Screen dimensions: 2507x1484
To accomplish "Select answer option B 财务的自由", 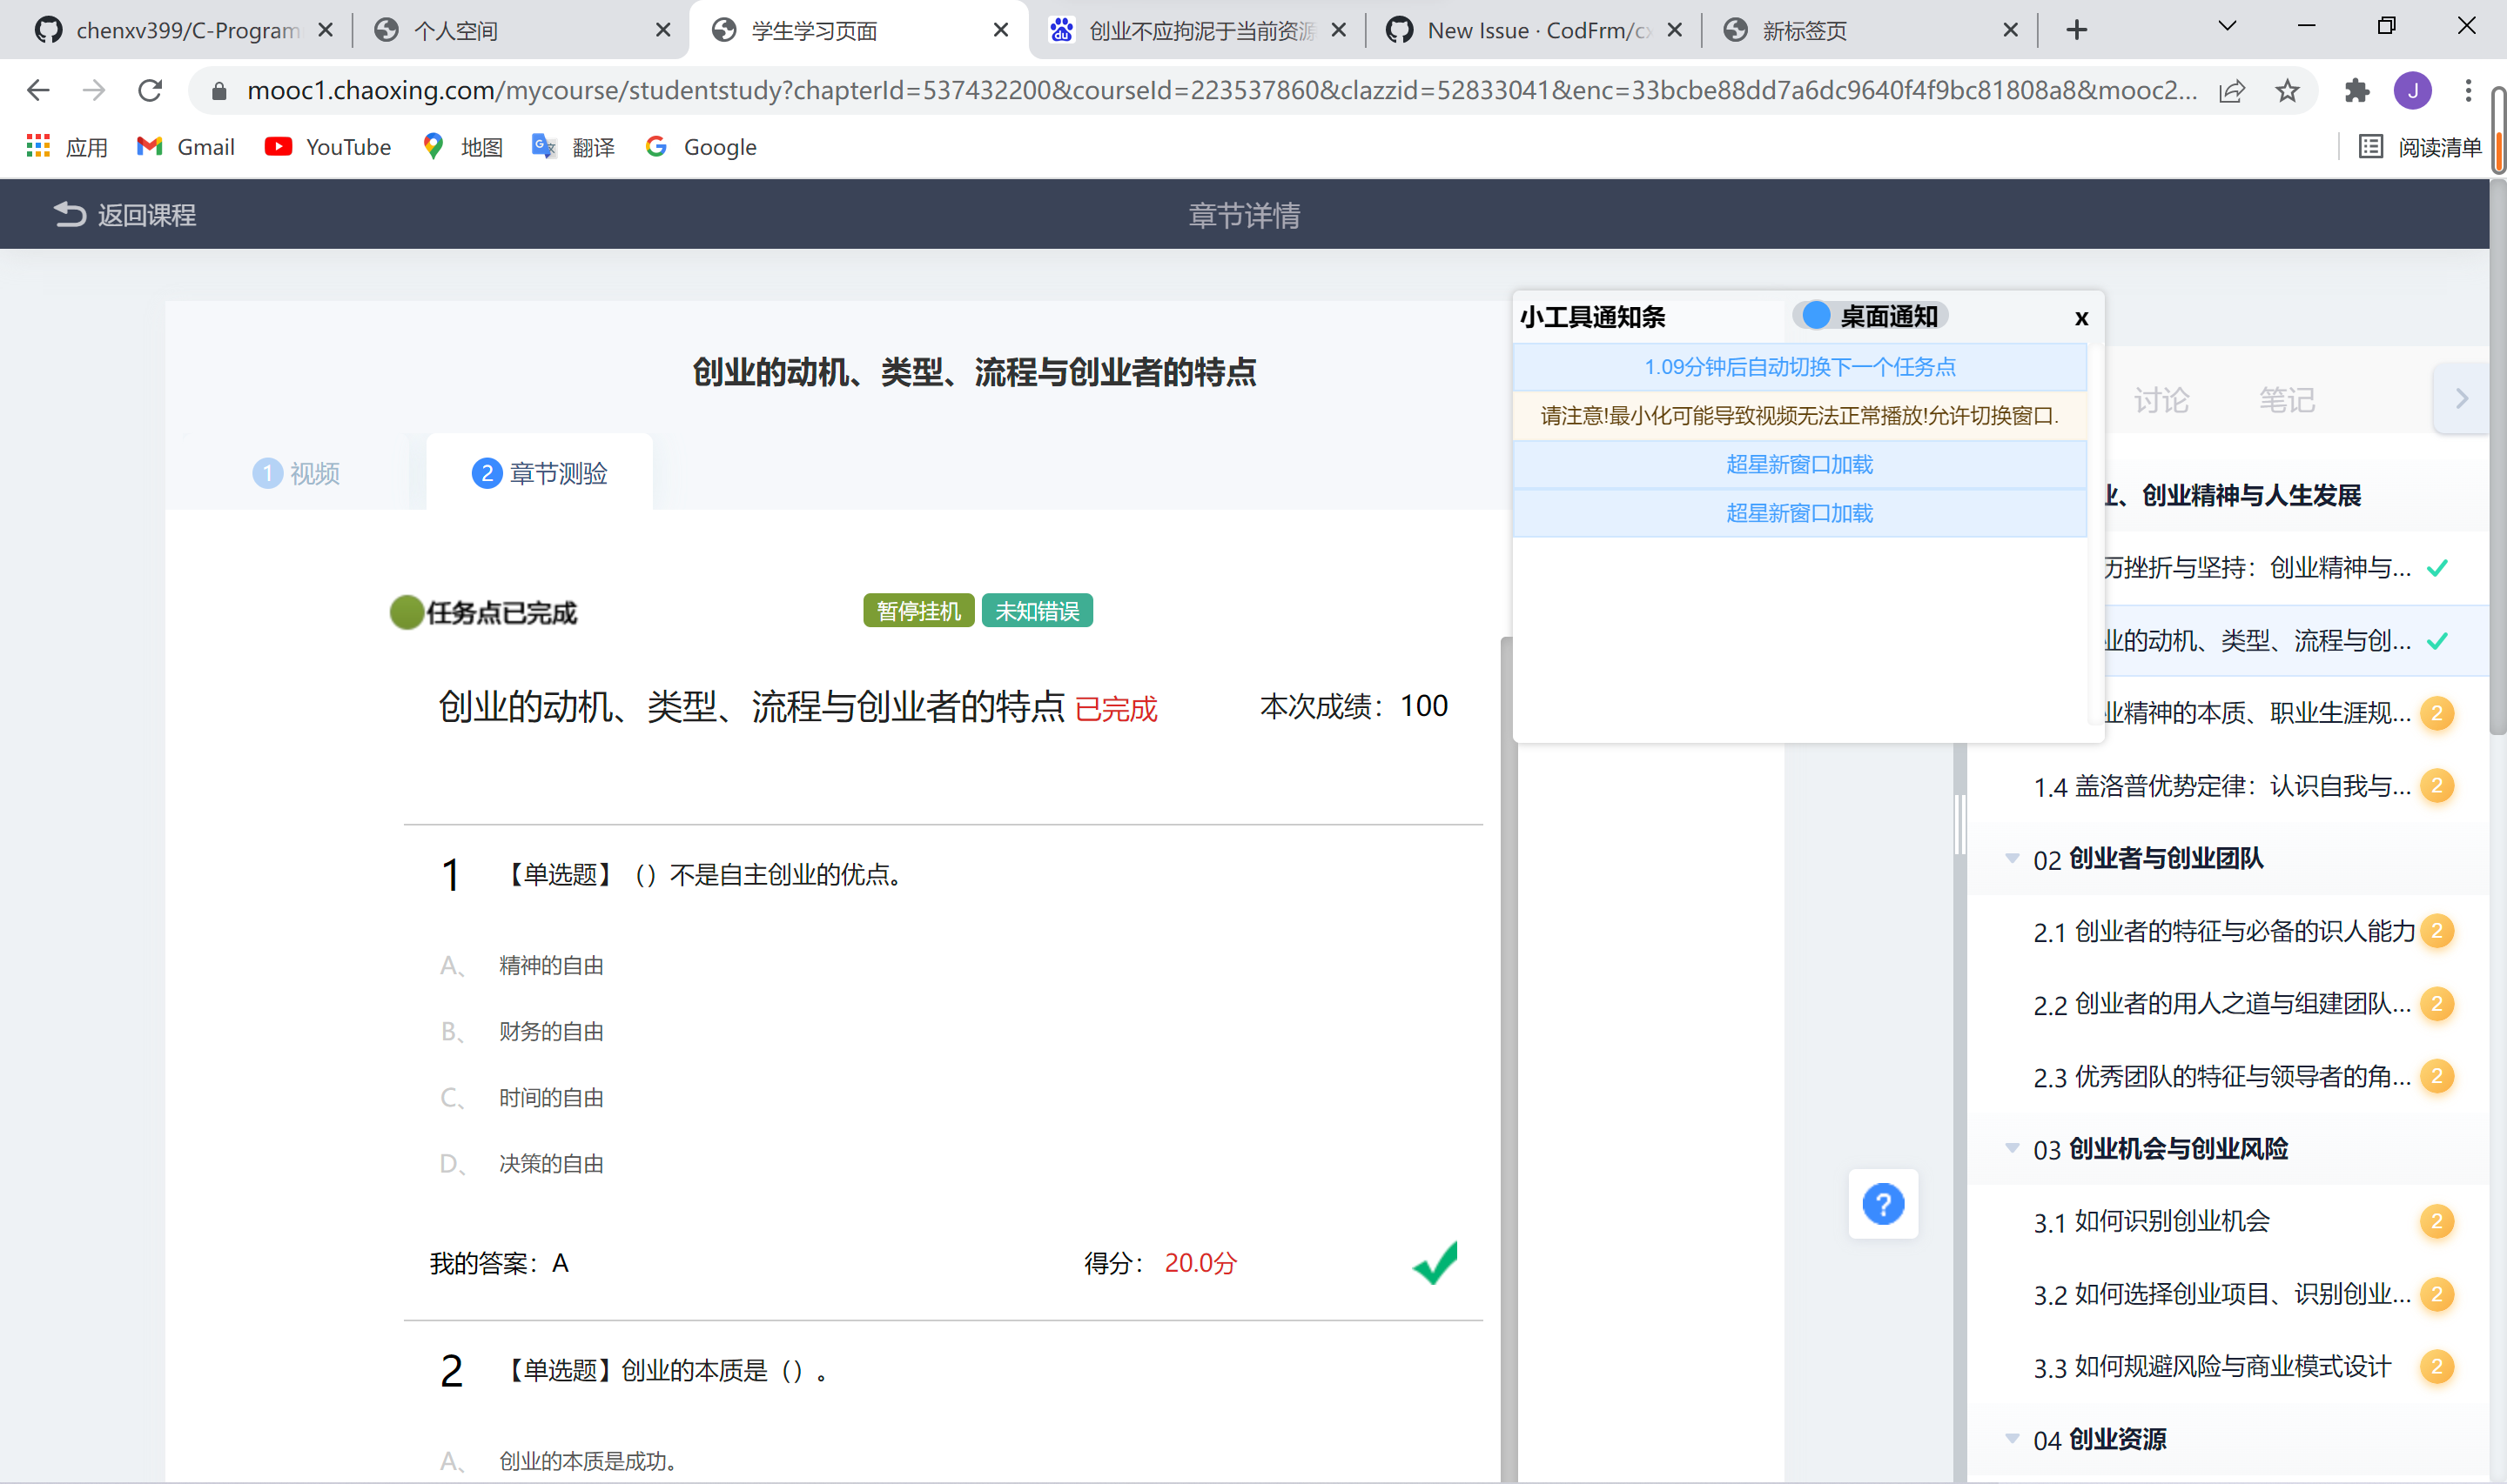I will [550, 1031].
